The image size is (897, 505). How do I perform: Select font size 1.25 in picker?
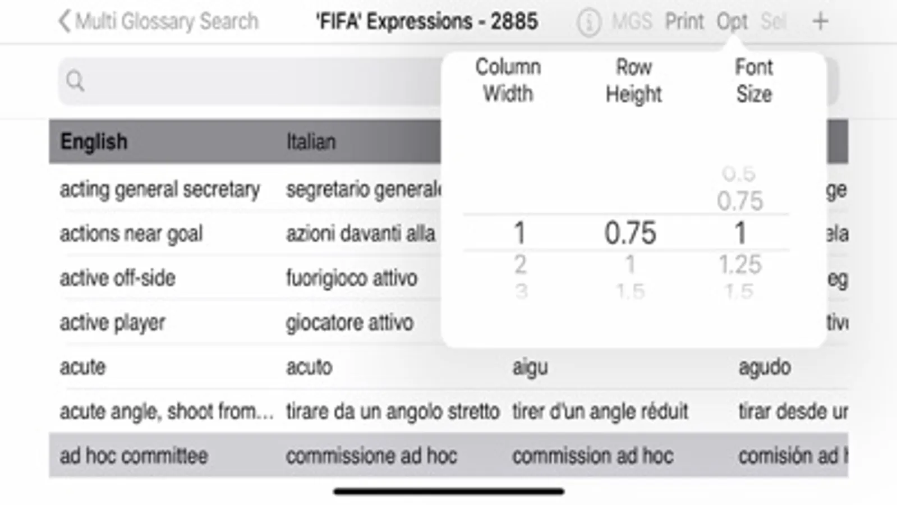tap(740, 264)
